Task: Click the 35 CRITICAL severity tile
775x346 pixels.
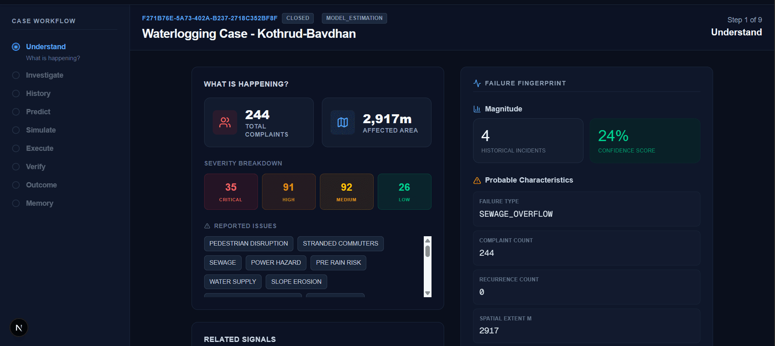Action: (x=231, y=192)
